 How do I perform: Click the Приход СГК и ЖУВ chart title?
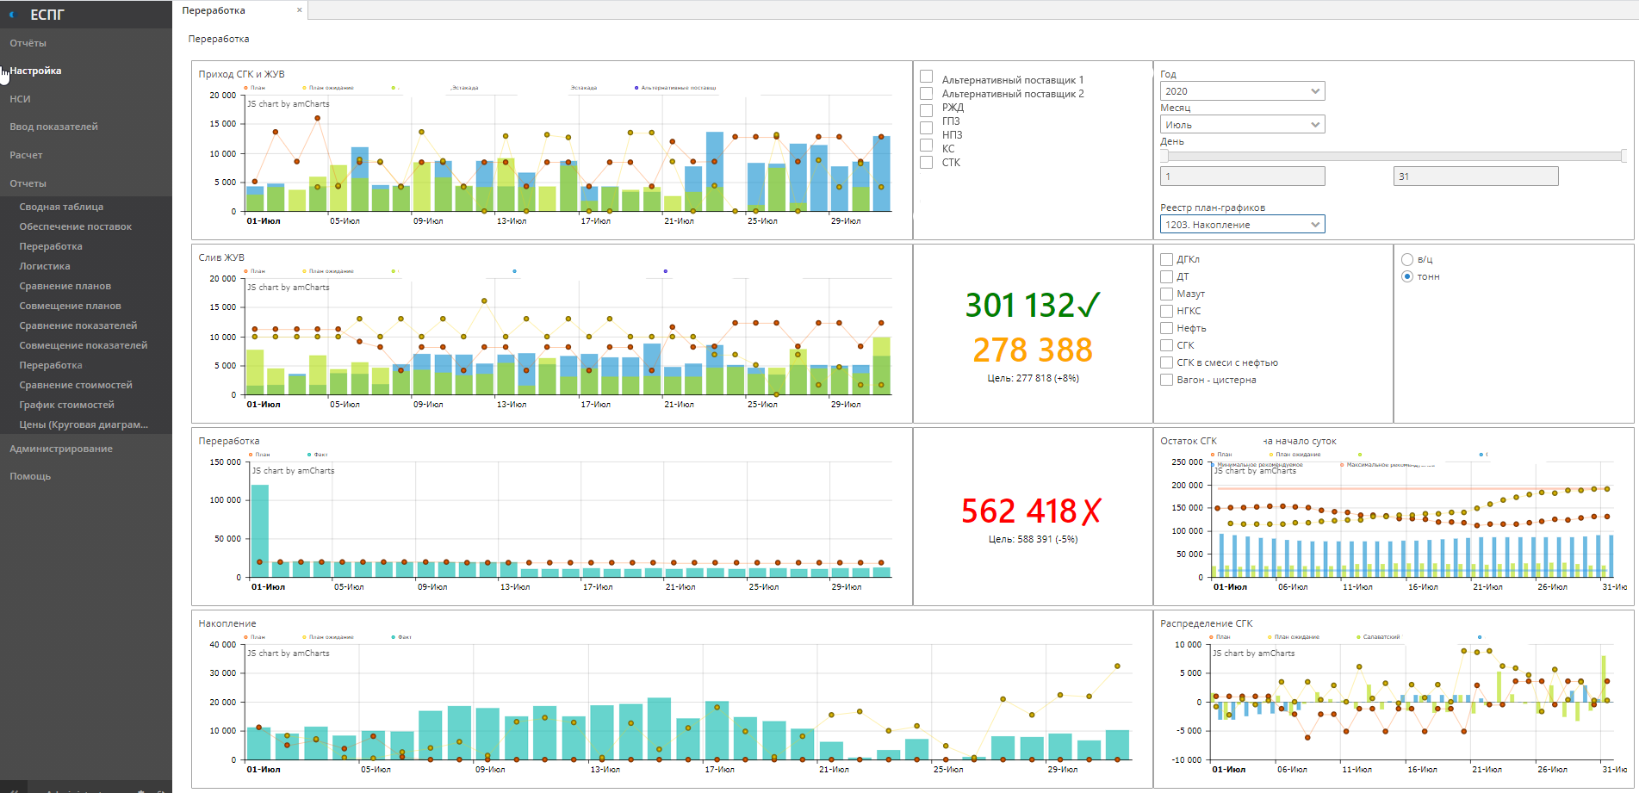pos(241,74)
